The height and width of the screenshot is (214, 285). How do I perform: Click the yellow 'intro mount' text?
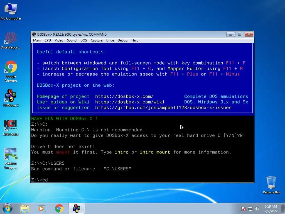click(155, 152)
